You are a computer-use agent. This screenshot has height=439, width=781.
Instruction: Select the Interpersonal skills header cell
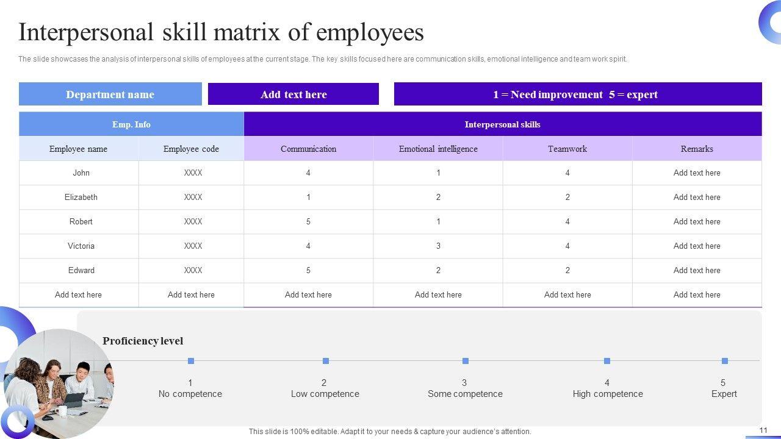click(502, 124)
